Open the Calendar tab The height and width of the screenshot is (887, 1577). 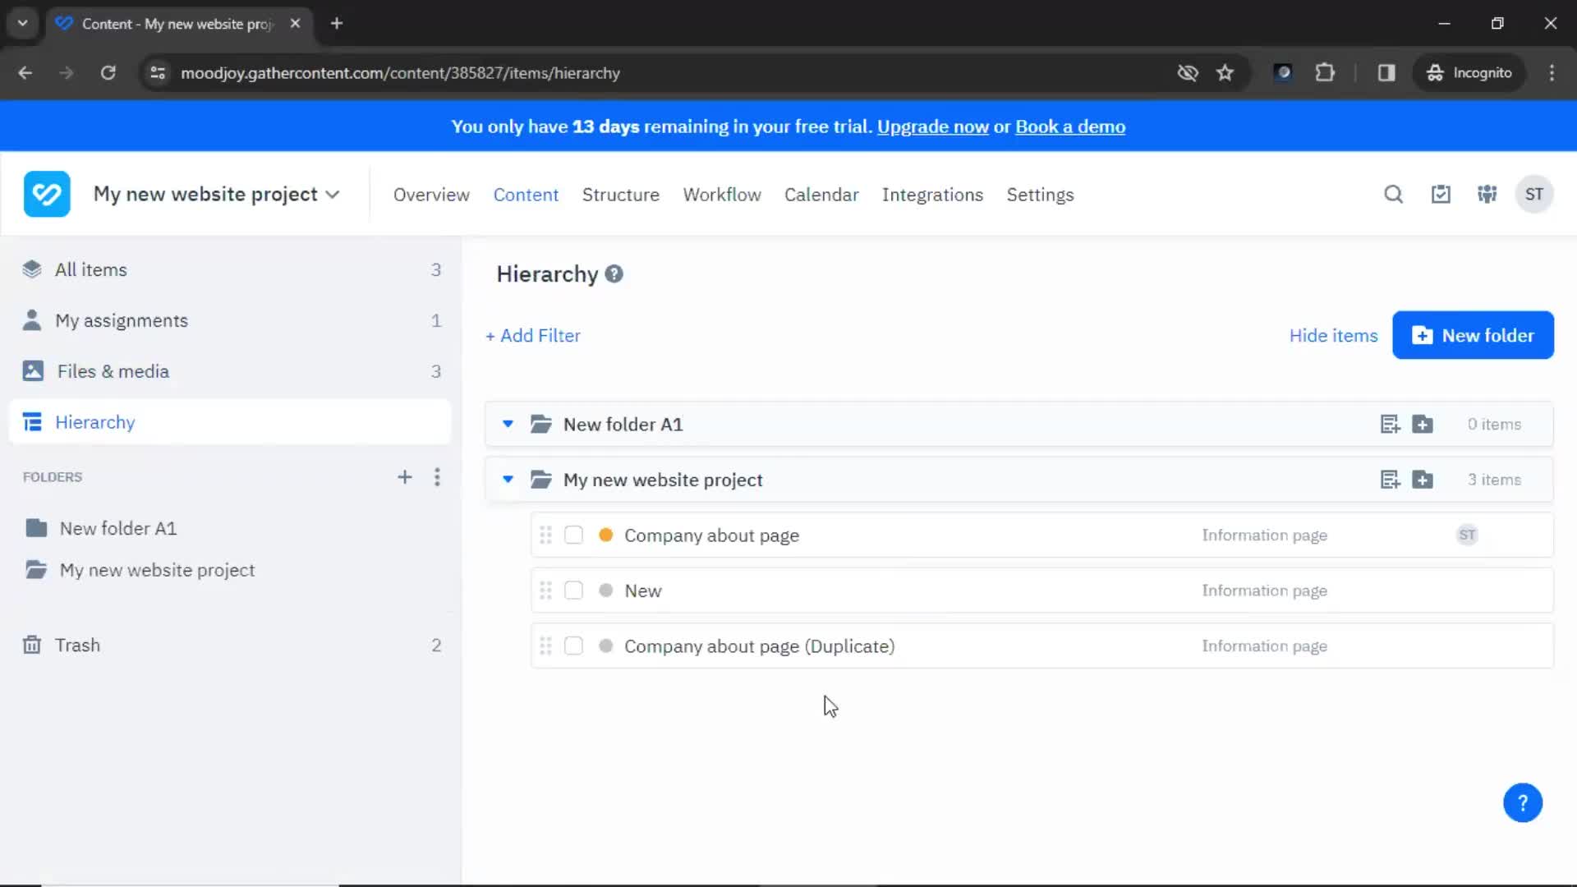pyautogui.click(x=821, y=195)
